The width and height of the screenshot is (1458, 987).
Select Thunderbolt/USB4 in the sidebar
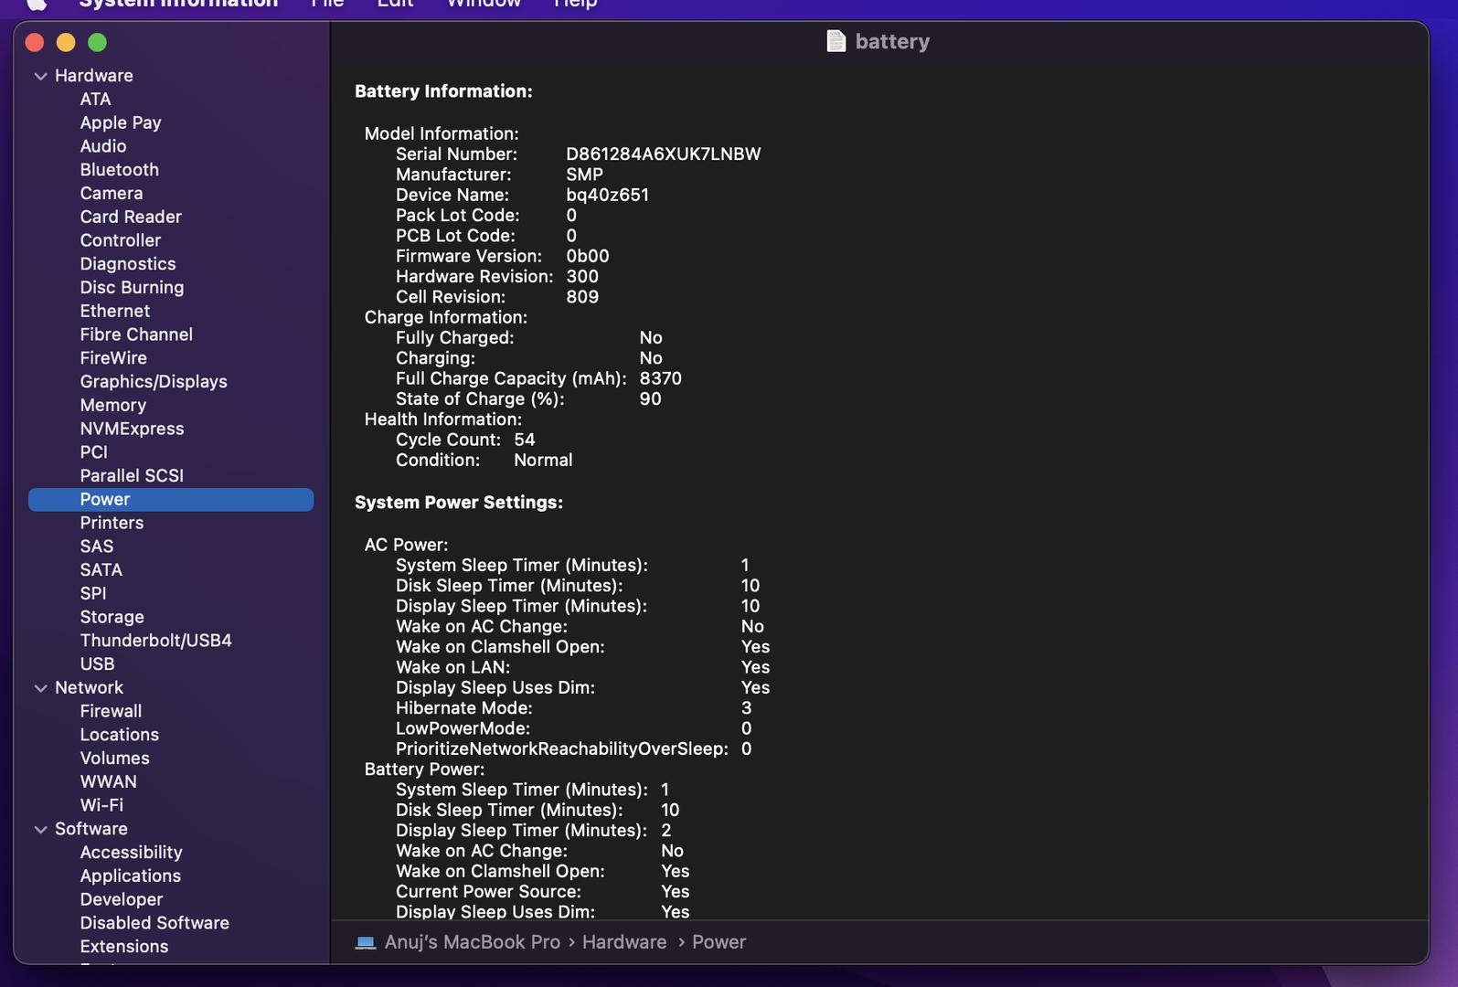pyautogui.click(x=155, y=641)
